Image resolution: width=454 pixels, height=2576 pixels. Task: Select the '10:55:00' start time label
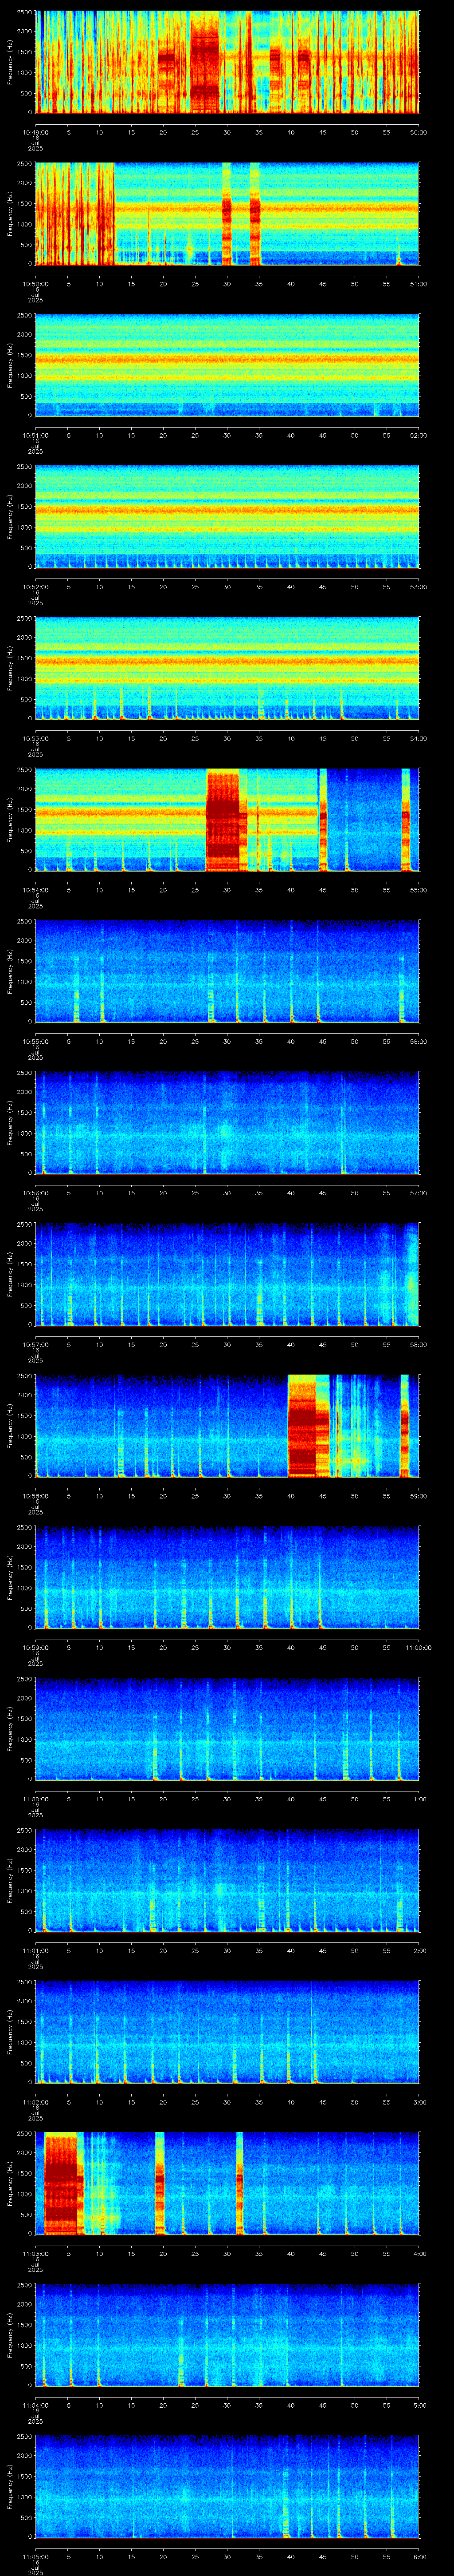[x=35, y=1041]
